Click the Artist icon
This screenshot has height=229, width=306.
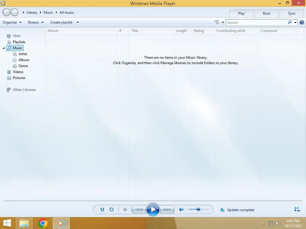(15, 54)
